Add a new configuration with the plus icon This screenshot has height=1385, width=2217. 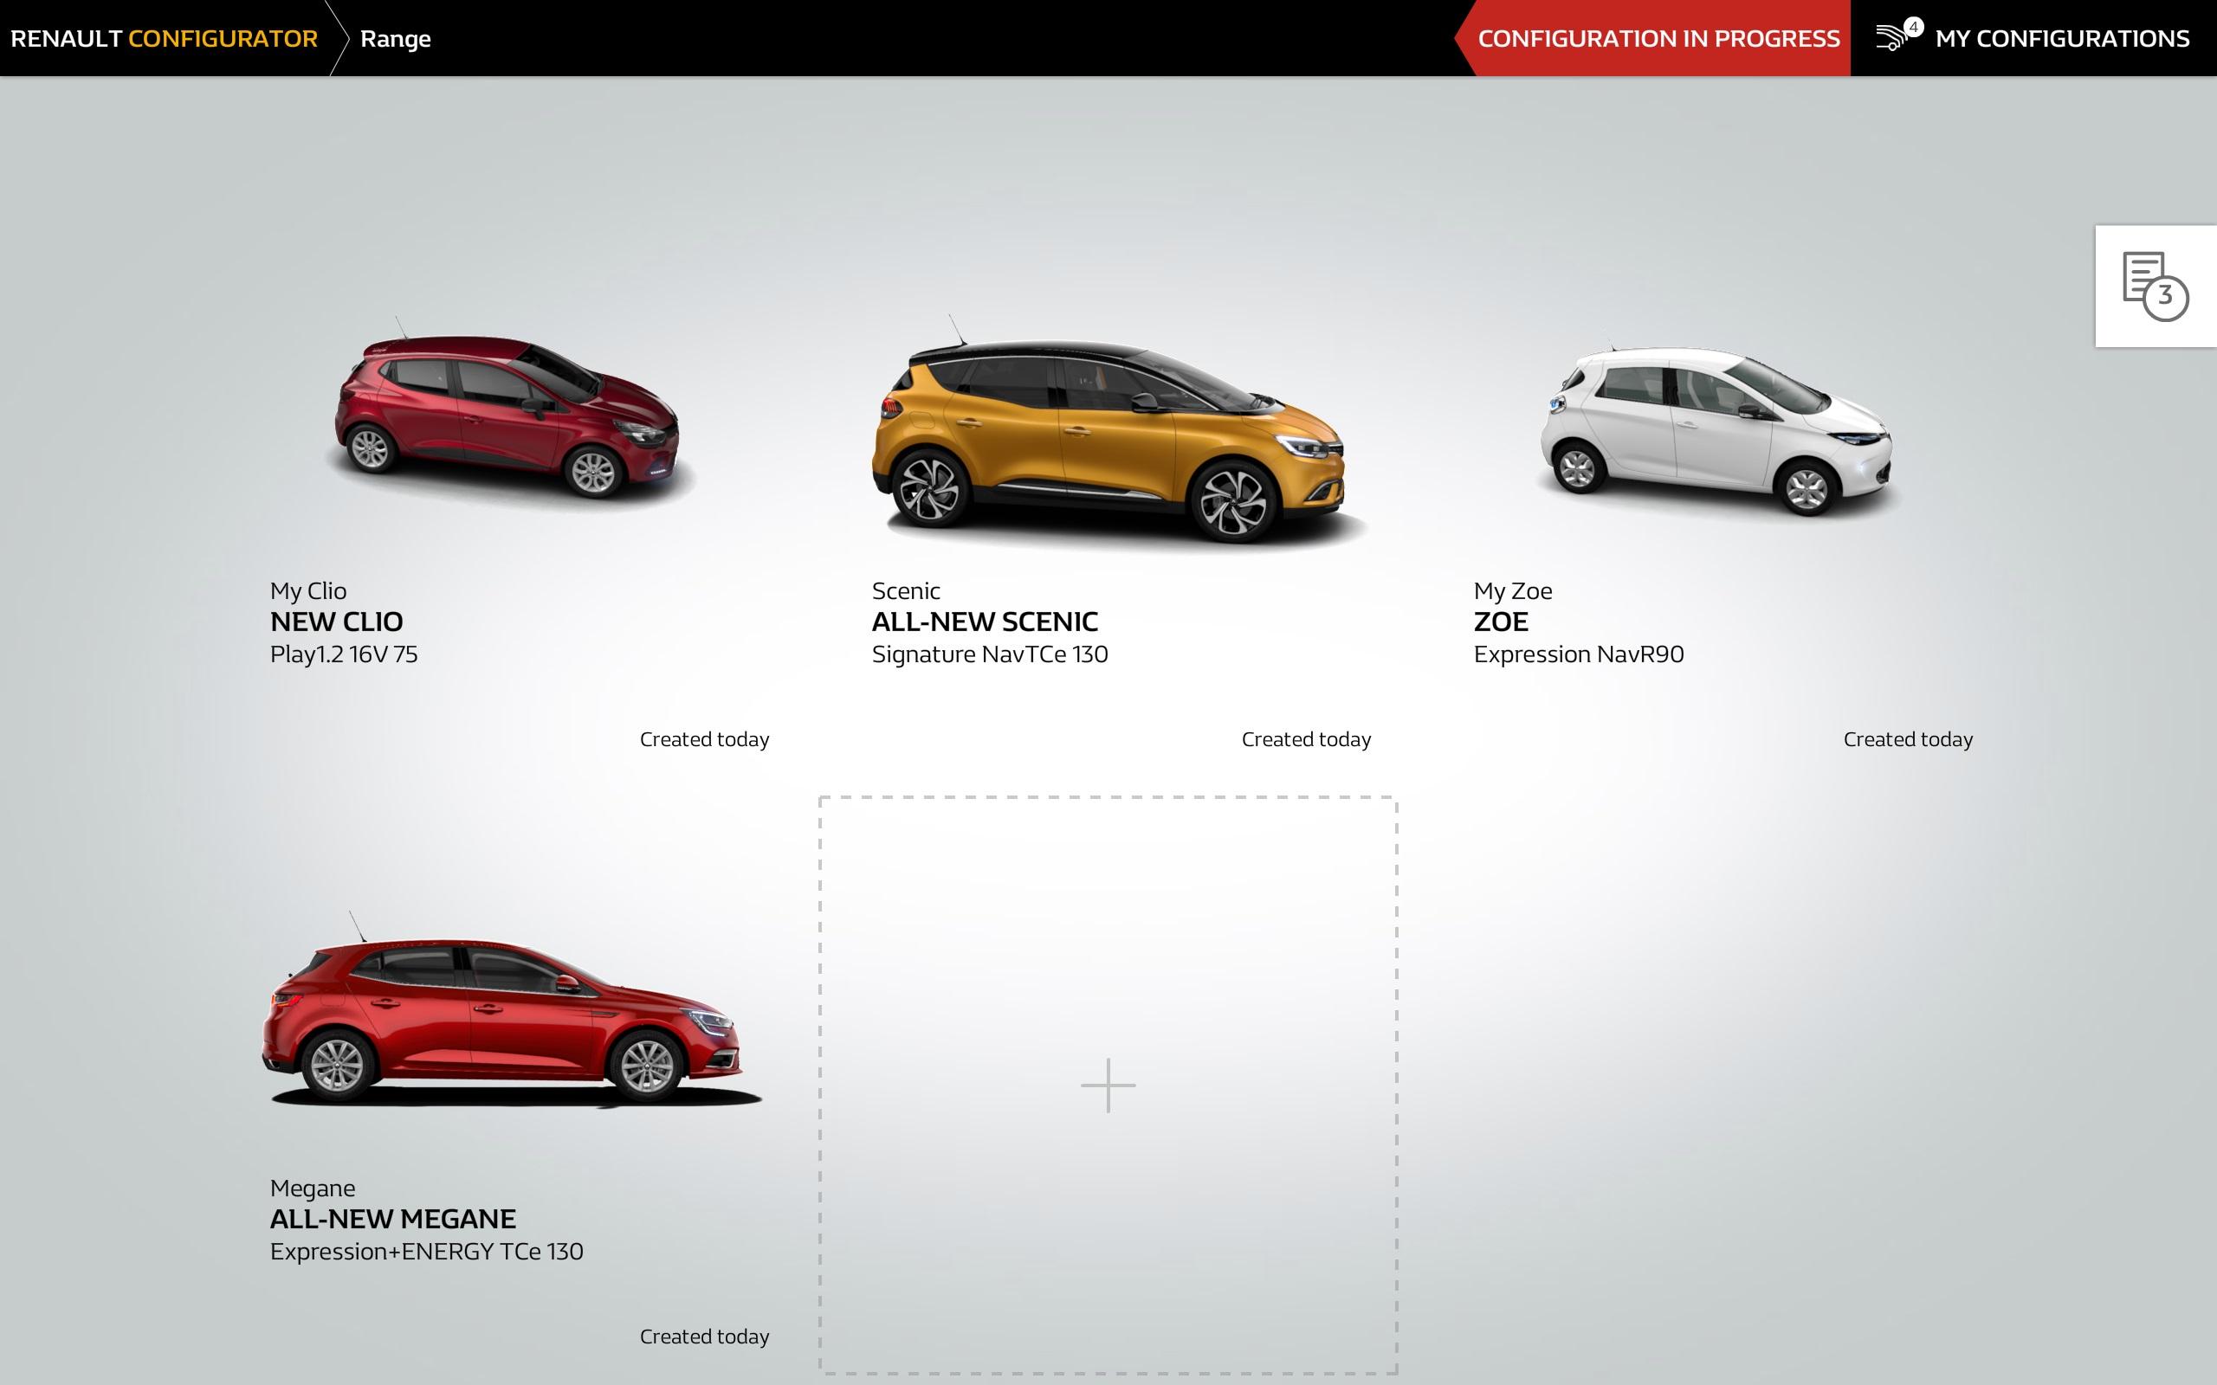tap(1108, 1085)
